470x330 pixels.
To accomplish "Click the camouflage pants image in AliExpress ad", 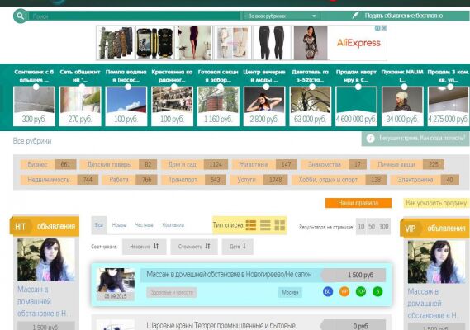I will coord(116,43).
